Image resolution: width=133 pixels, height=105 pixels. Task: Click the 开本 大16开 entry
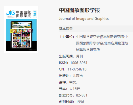(x=69, y=89)
